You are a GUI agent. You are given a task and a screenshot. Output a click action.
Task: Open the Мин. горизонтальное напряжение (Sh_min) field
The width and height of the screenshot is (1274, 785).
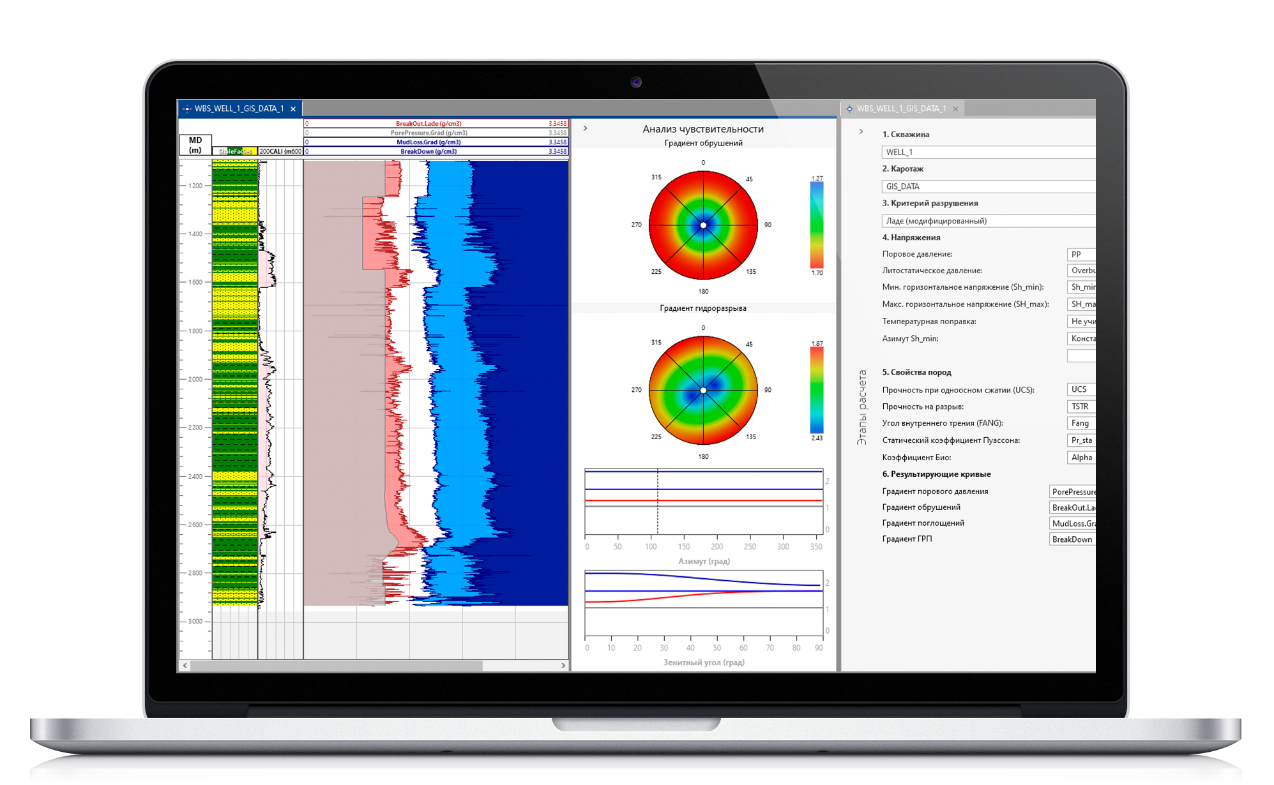1081,287
